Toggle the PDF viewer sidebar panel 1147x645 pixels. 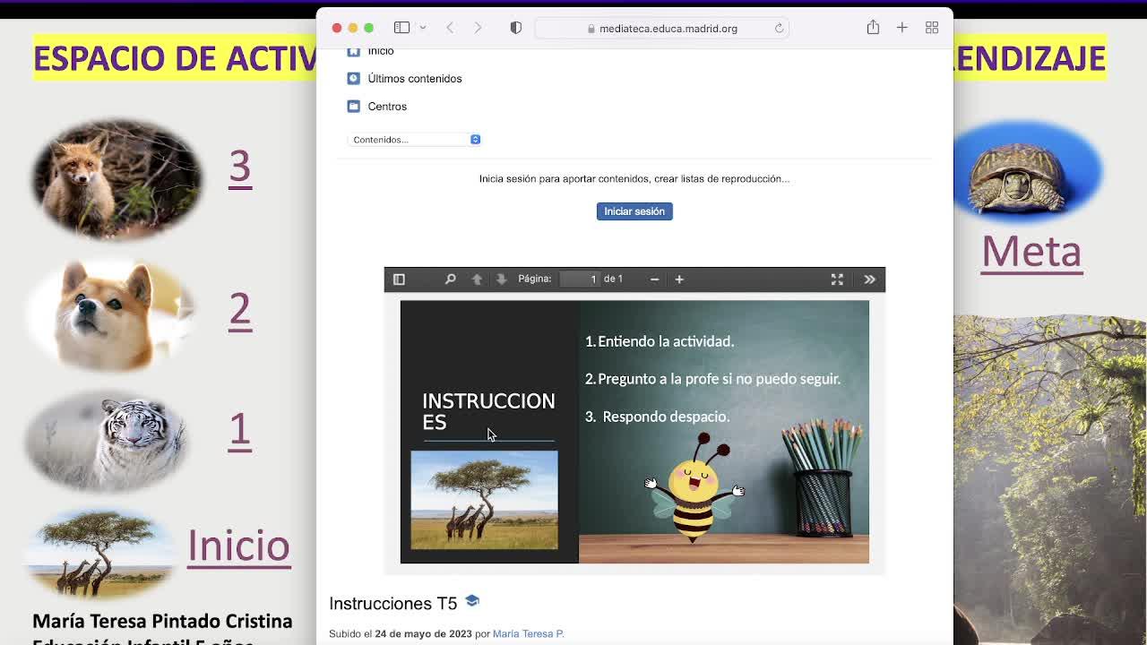pos(399,279)
